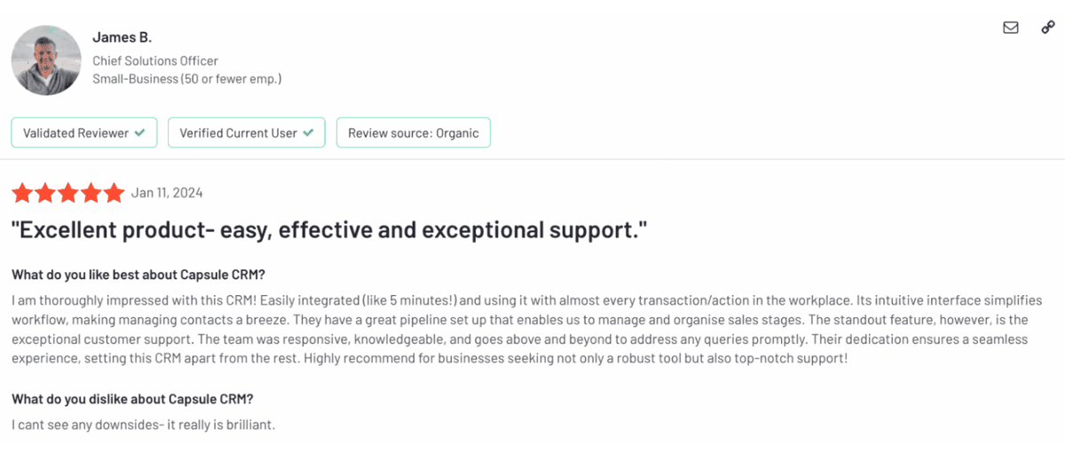The width and height of the screenshot is (1072, 450).
Task: Click the envelope email icon
Action: tap(1010, 27)
